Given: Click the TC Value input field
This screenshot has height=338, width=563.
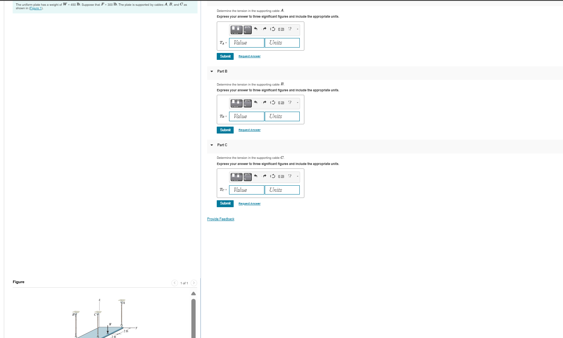Looking at the screenshot, I should point(247,190).
